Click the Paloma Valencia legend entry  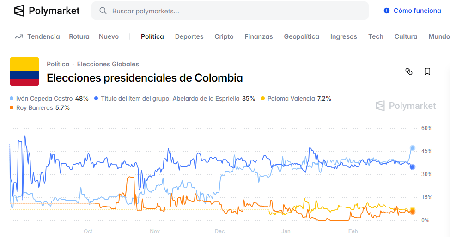click(291, 99)
